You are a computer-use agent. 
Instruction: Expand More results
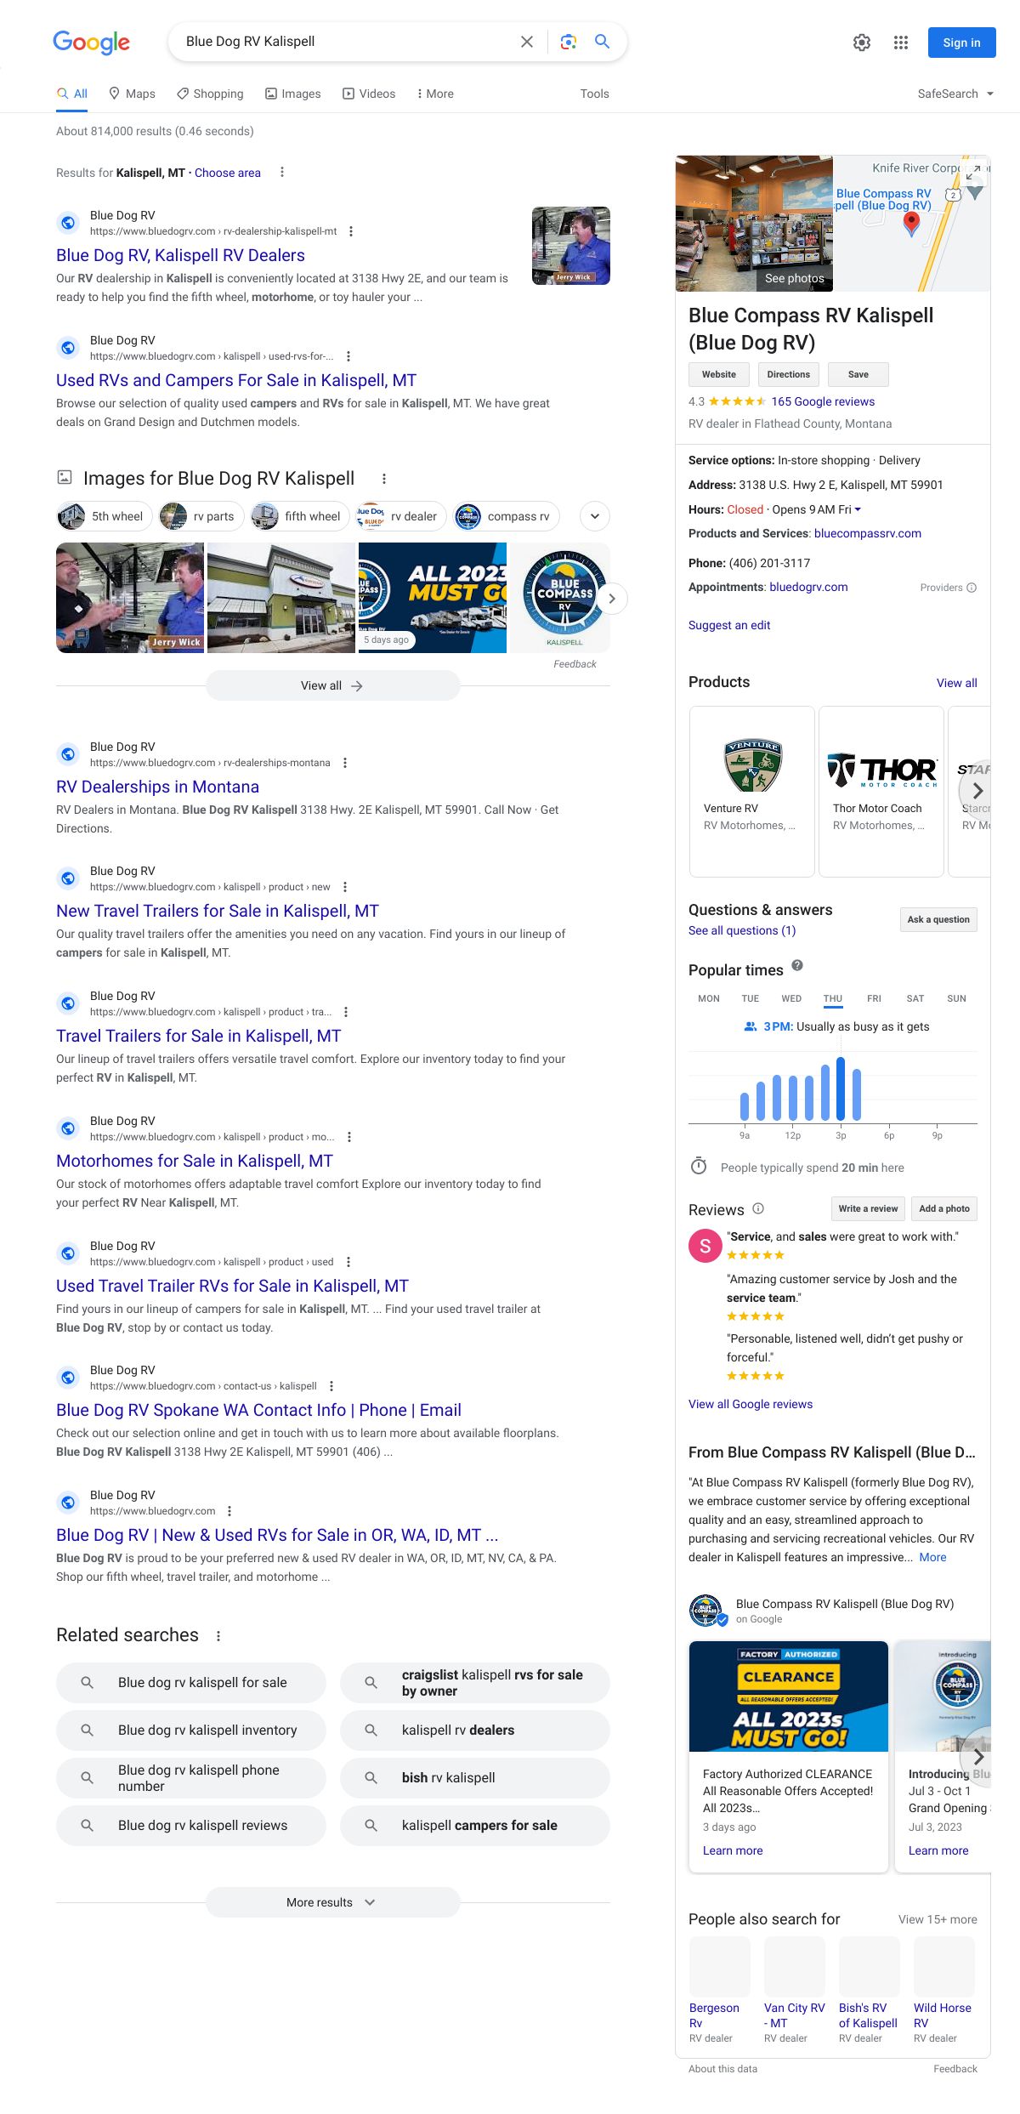332,1902
